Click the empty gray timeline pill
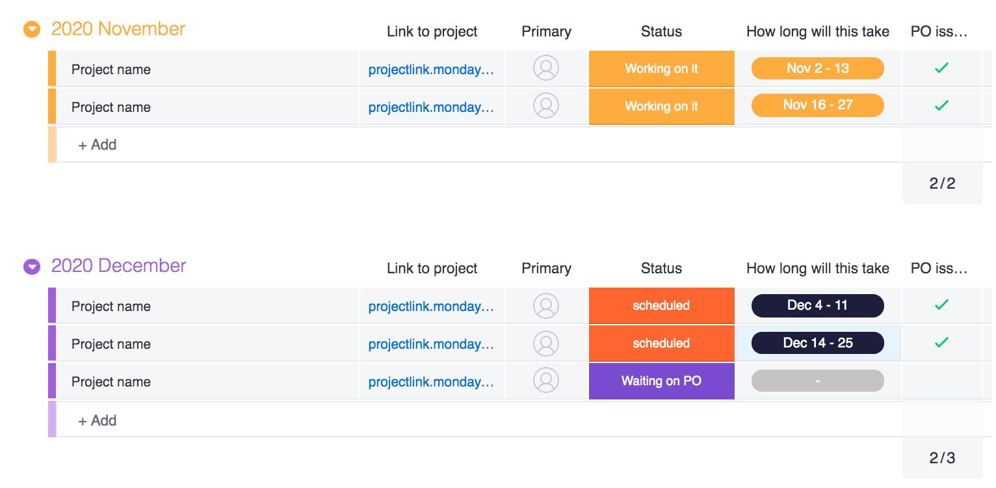This screenshot has width=996, height=488. tap(818, 381)
